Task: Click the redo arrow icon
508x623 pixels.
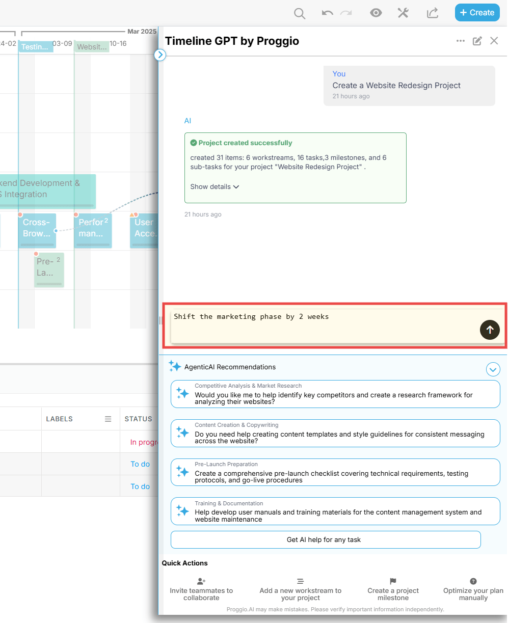Action: point(346,13)
